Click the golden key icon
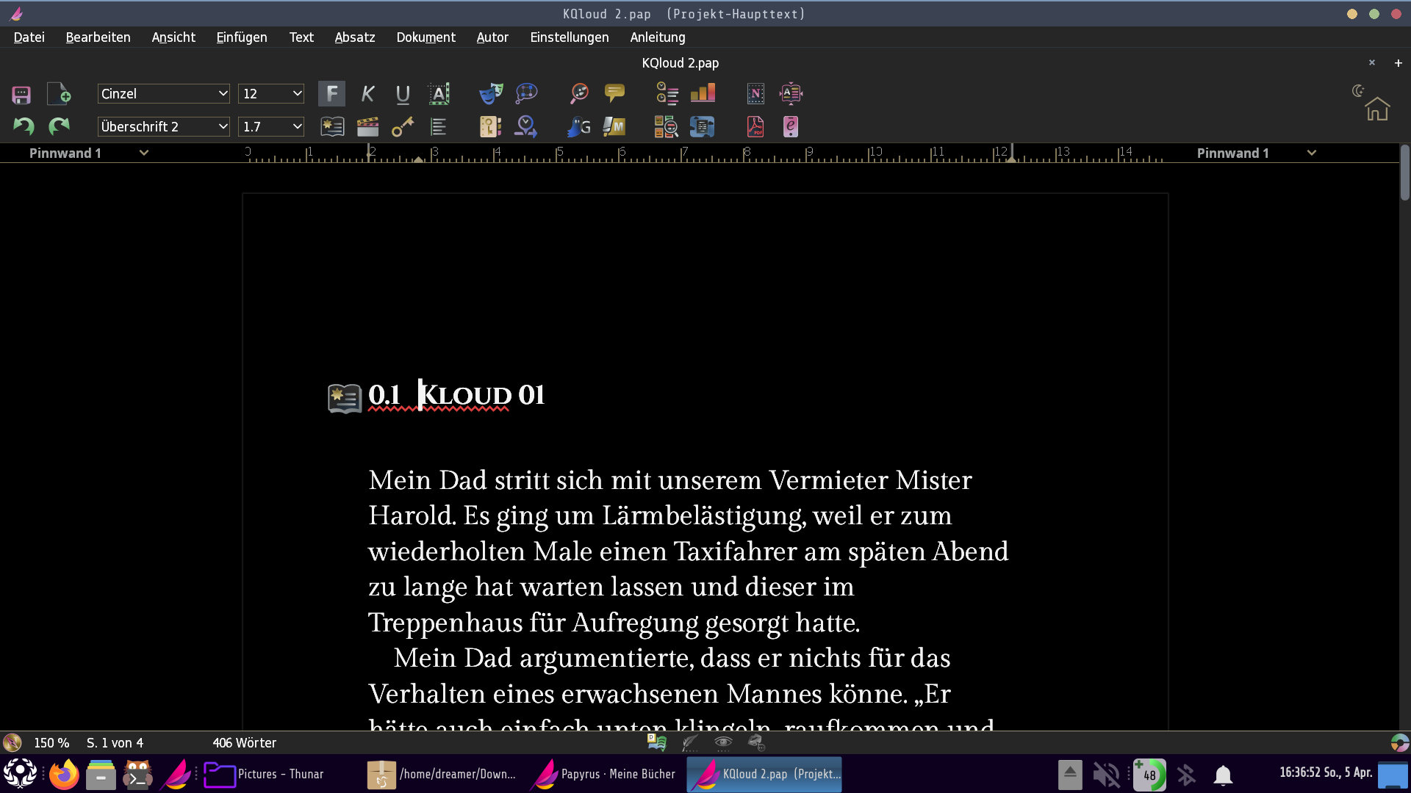Screen dimensions: 1411x793 pyautogui.click(x=403, y=126)
